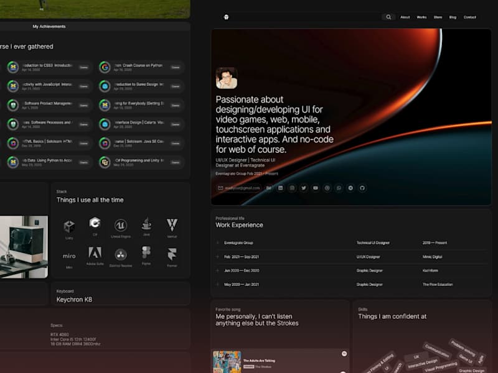Open the Instagram social icon
This screenshot has height=373, width=498.
coord(292,188)
